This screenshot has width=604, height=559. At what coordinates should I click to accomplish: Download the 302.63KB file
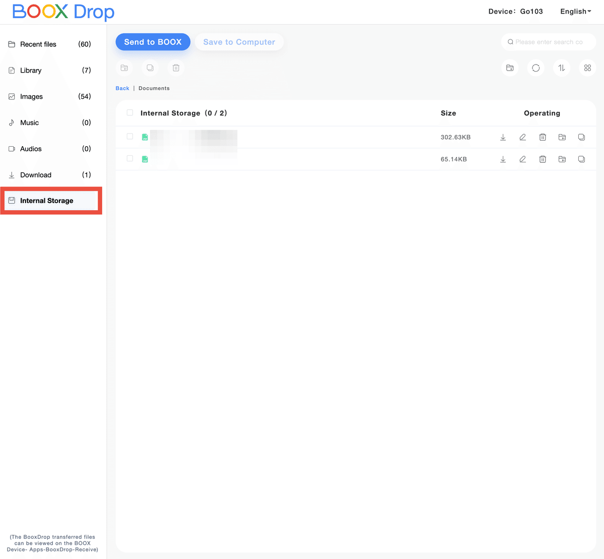tap(503, 137)
